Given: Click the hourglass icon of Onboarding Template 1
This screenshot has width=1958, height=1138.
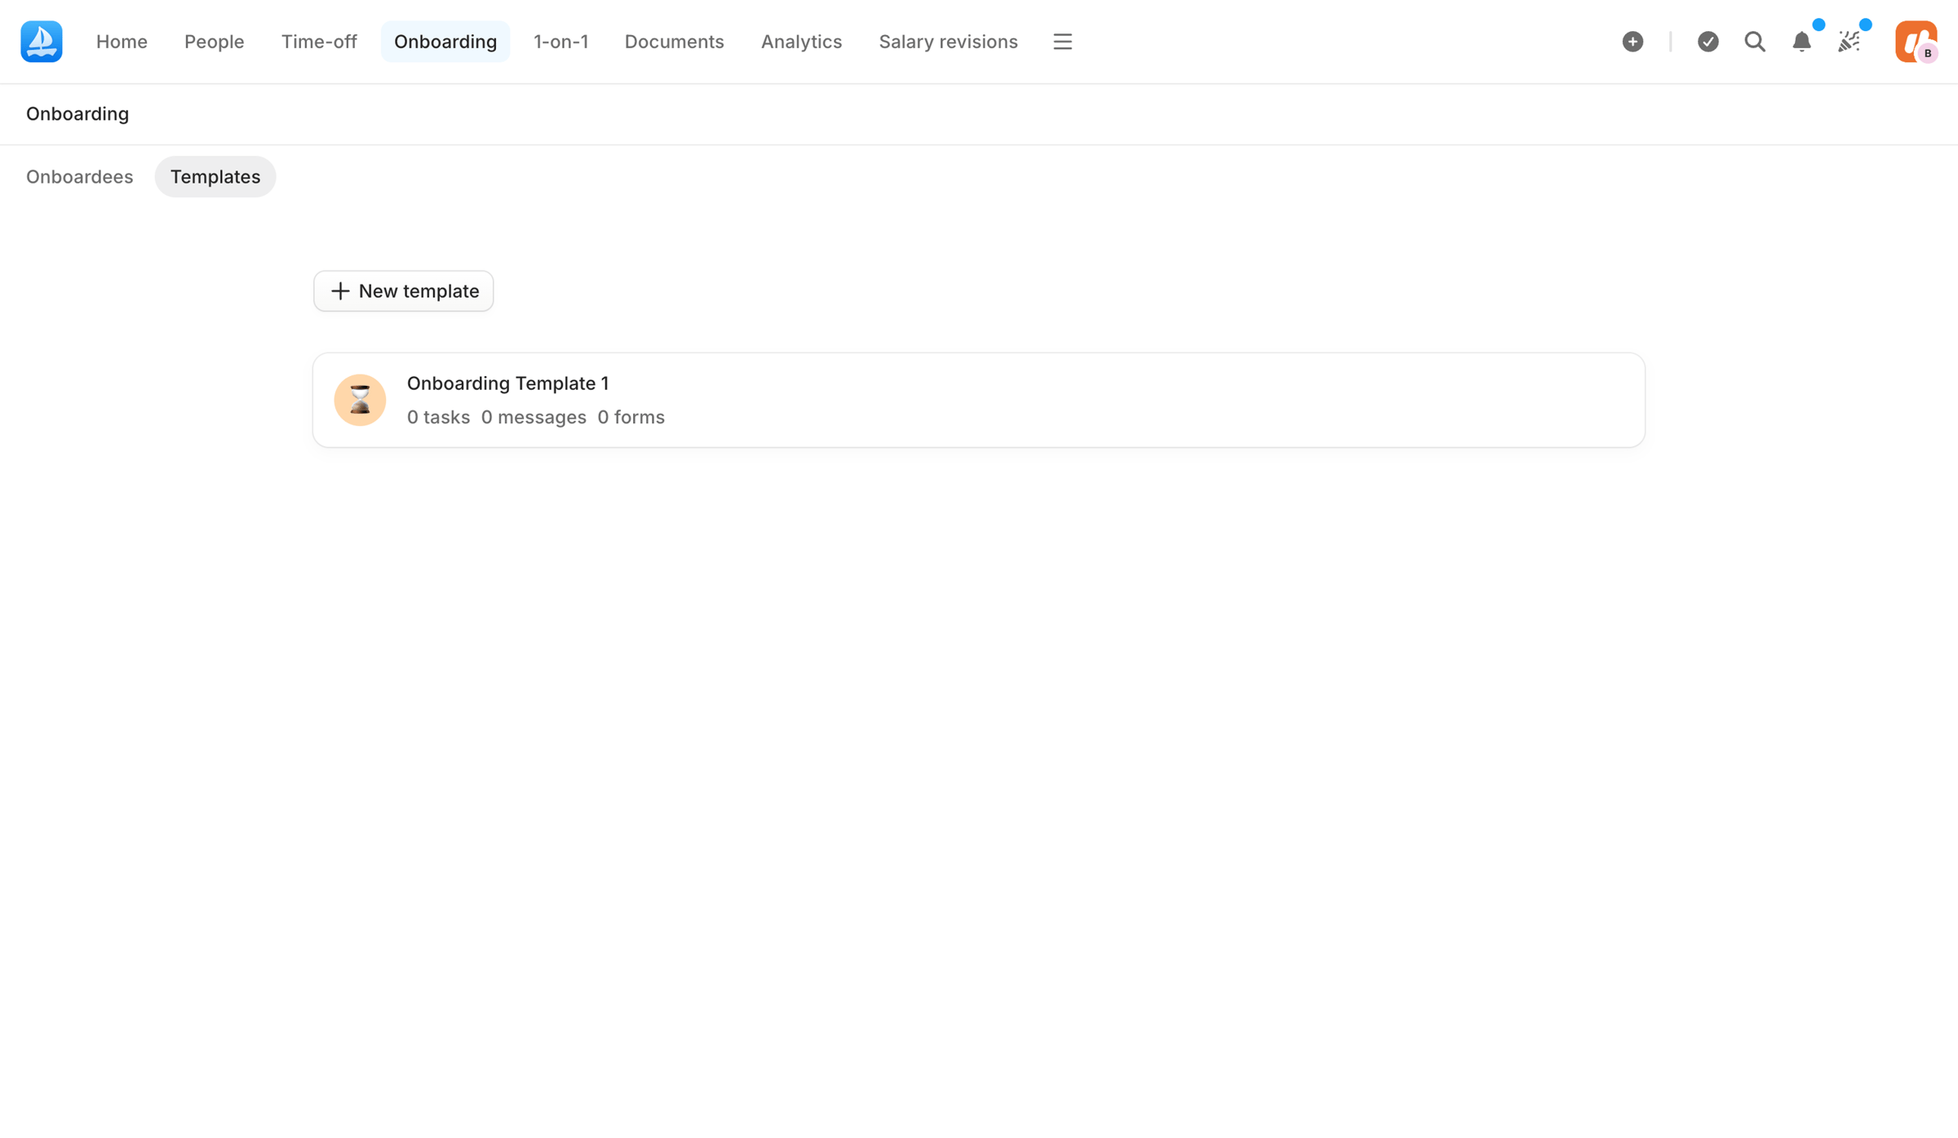Looking at the screenshot, I should point(360,400).
